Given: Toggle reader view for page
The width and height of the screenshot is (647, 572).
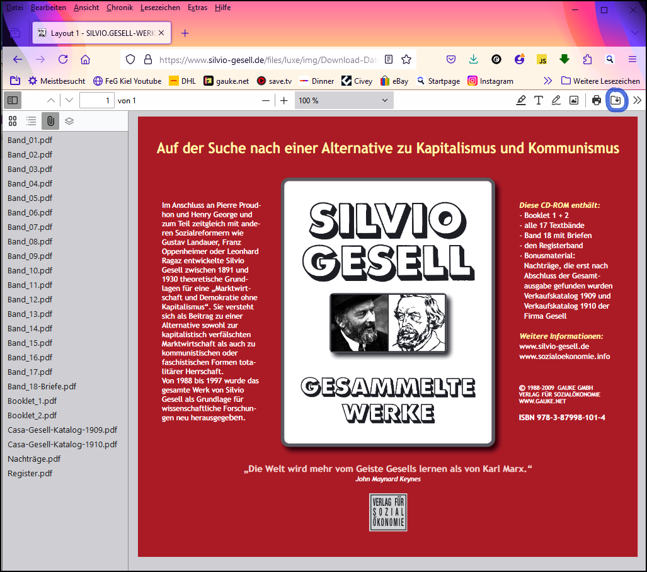Looking at the screenshot, I should click(x=389, y=59).
